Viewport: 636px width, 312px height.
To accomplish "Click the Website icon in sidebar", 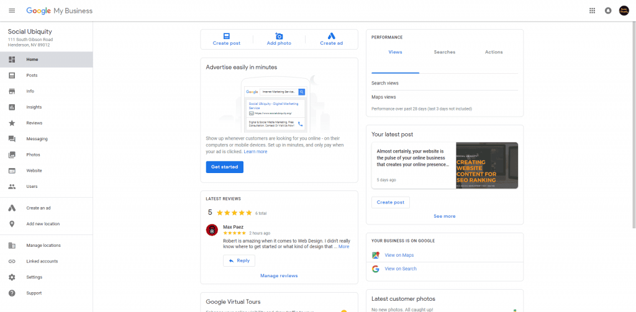I will pos(12,171).
